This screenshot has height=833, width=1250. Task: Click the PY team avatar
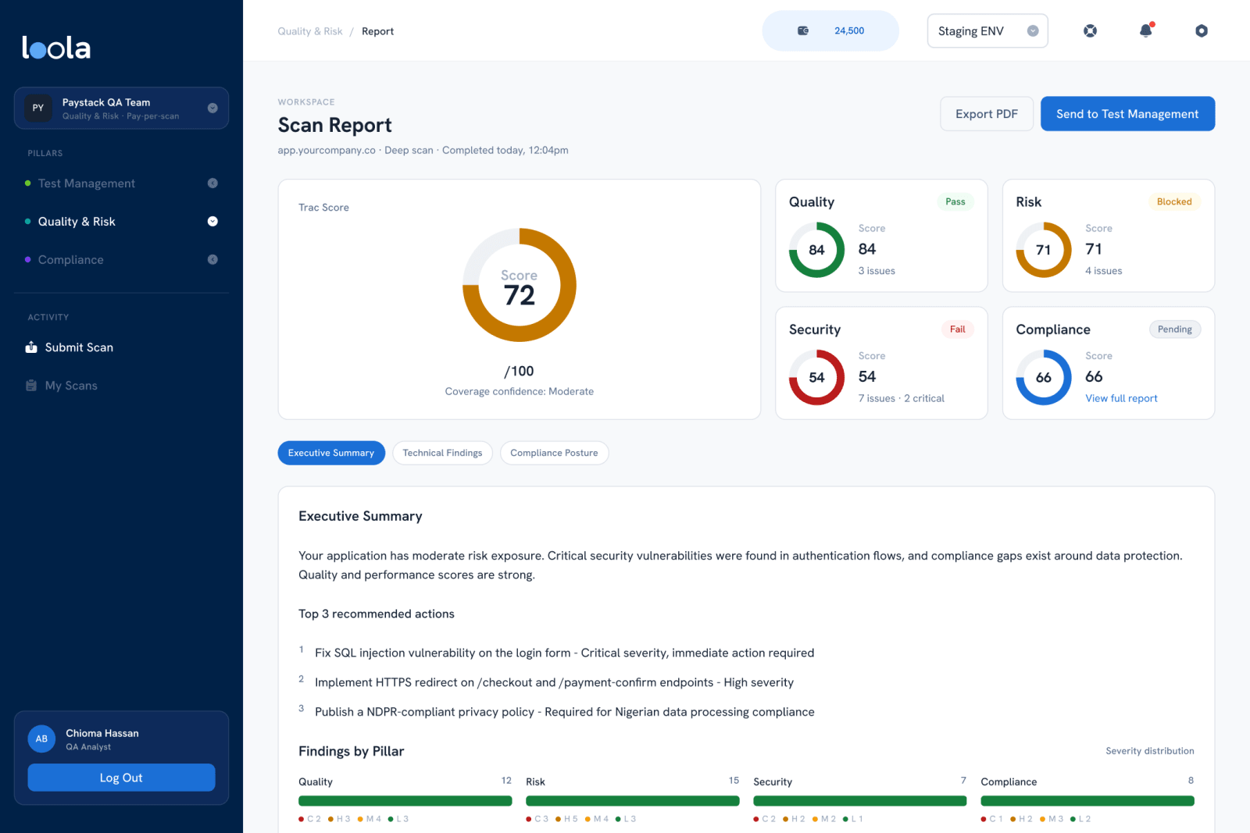pyautogui.click(x=38, y=108)
